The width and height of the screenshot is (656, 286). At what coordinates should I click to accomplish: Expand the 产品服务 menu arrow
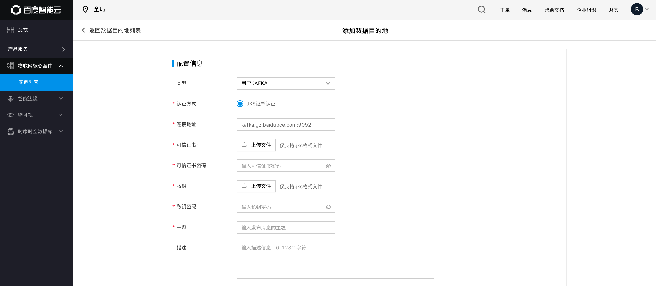[63, 49]
